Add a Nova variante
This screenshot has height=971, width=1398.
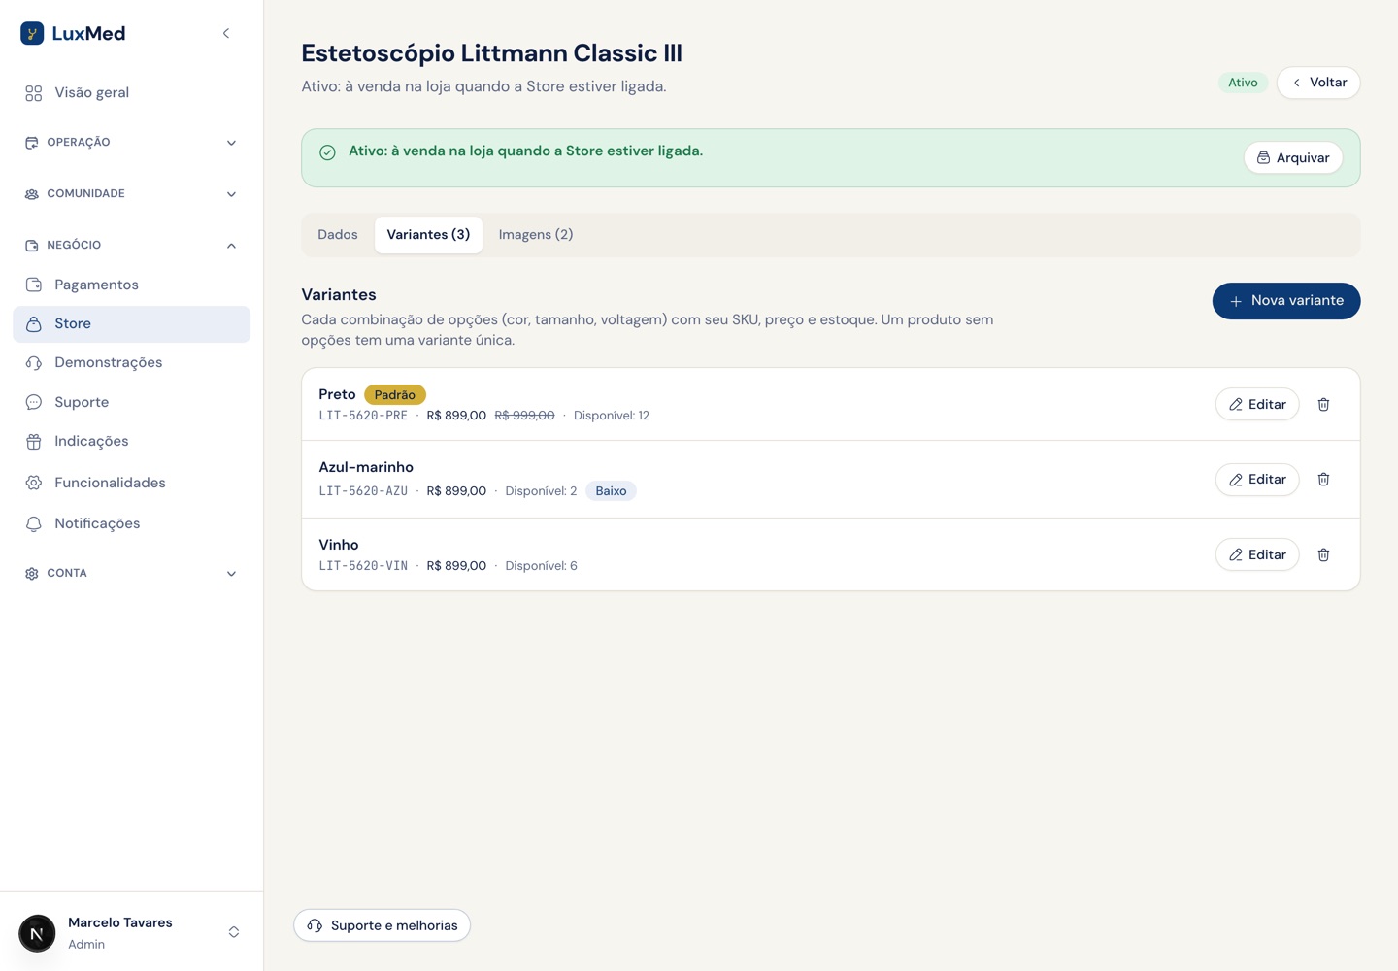click(x=1286, y=301)
